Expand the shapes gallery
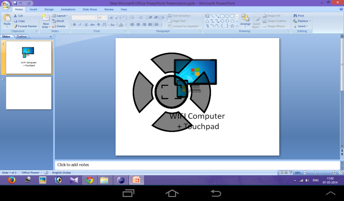344x201 pixels. (x=237, y=26)
